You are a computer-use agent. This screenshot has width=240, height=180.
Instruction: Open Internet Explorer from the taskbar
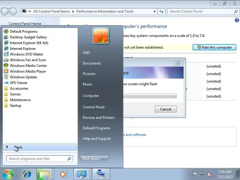(x=27, y=174)
